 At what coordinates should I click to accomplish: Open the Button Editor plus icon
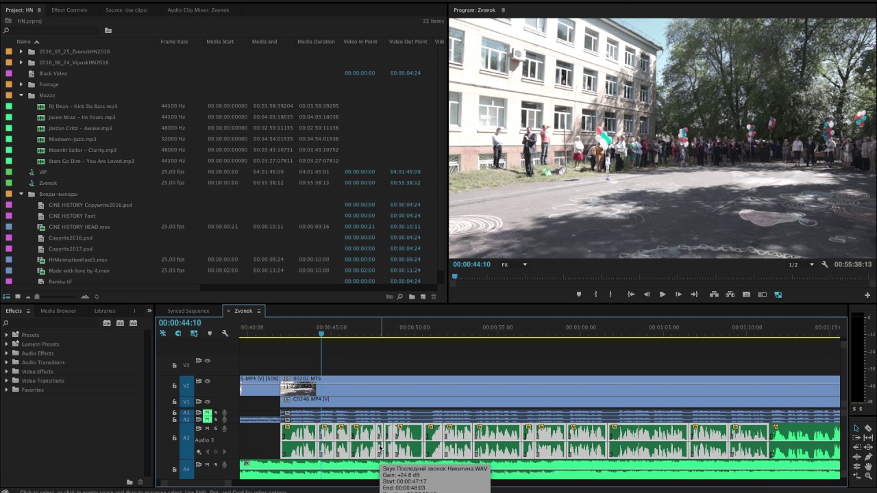click(867, 295)
